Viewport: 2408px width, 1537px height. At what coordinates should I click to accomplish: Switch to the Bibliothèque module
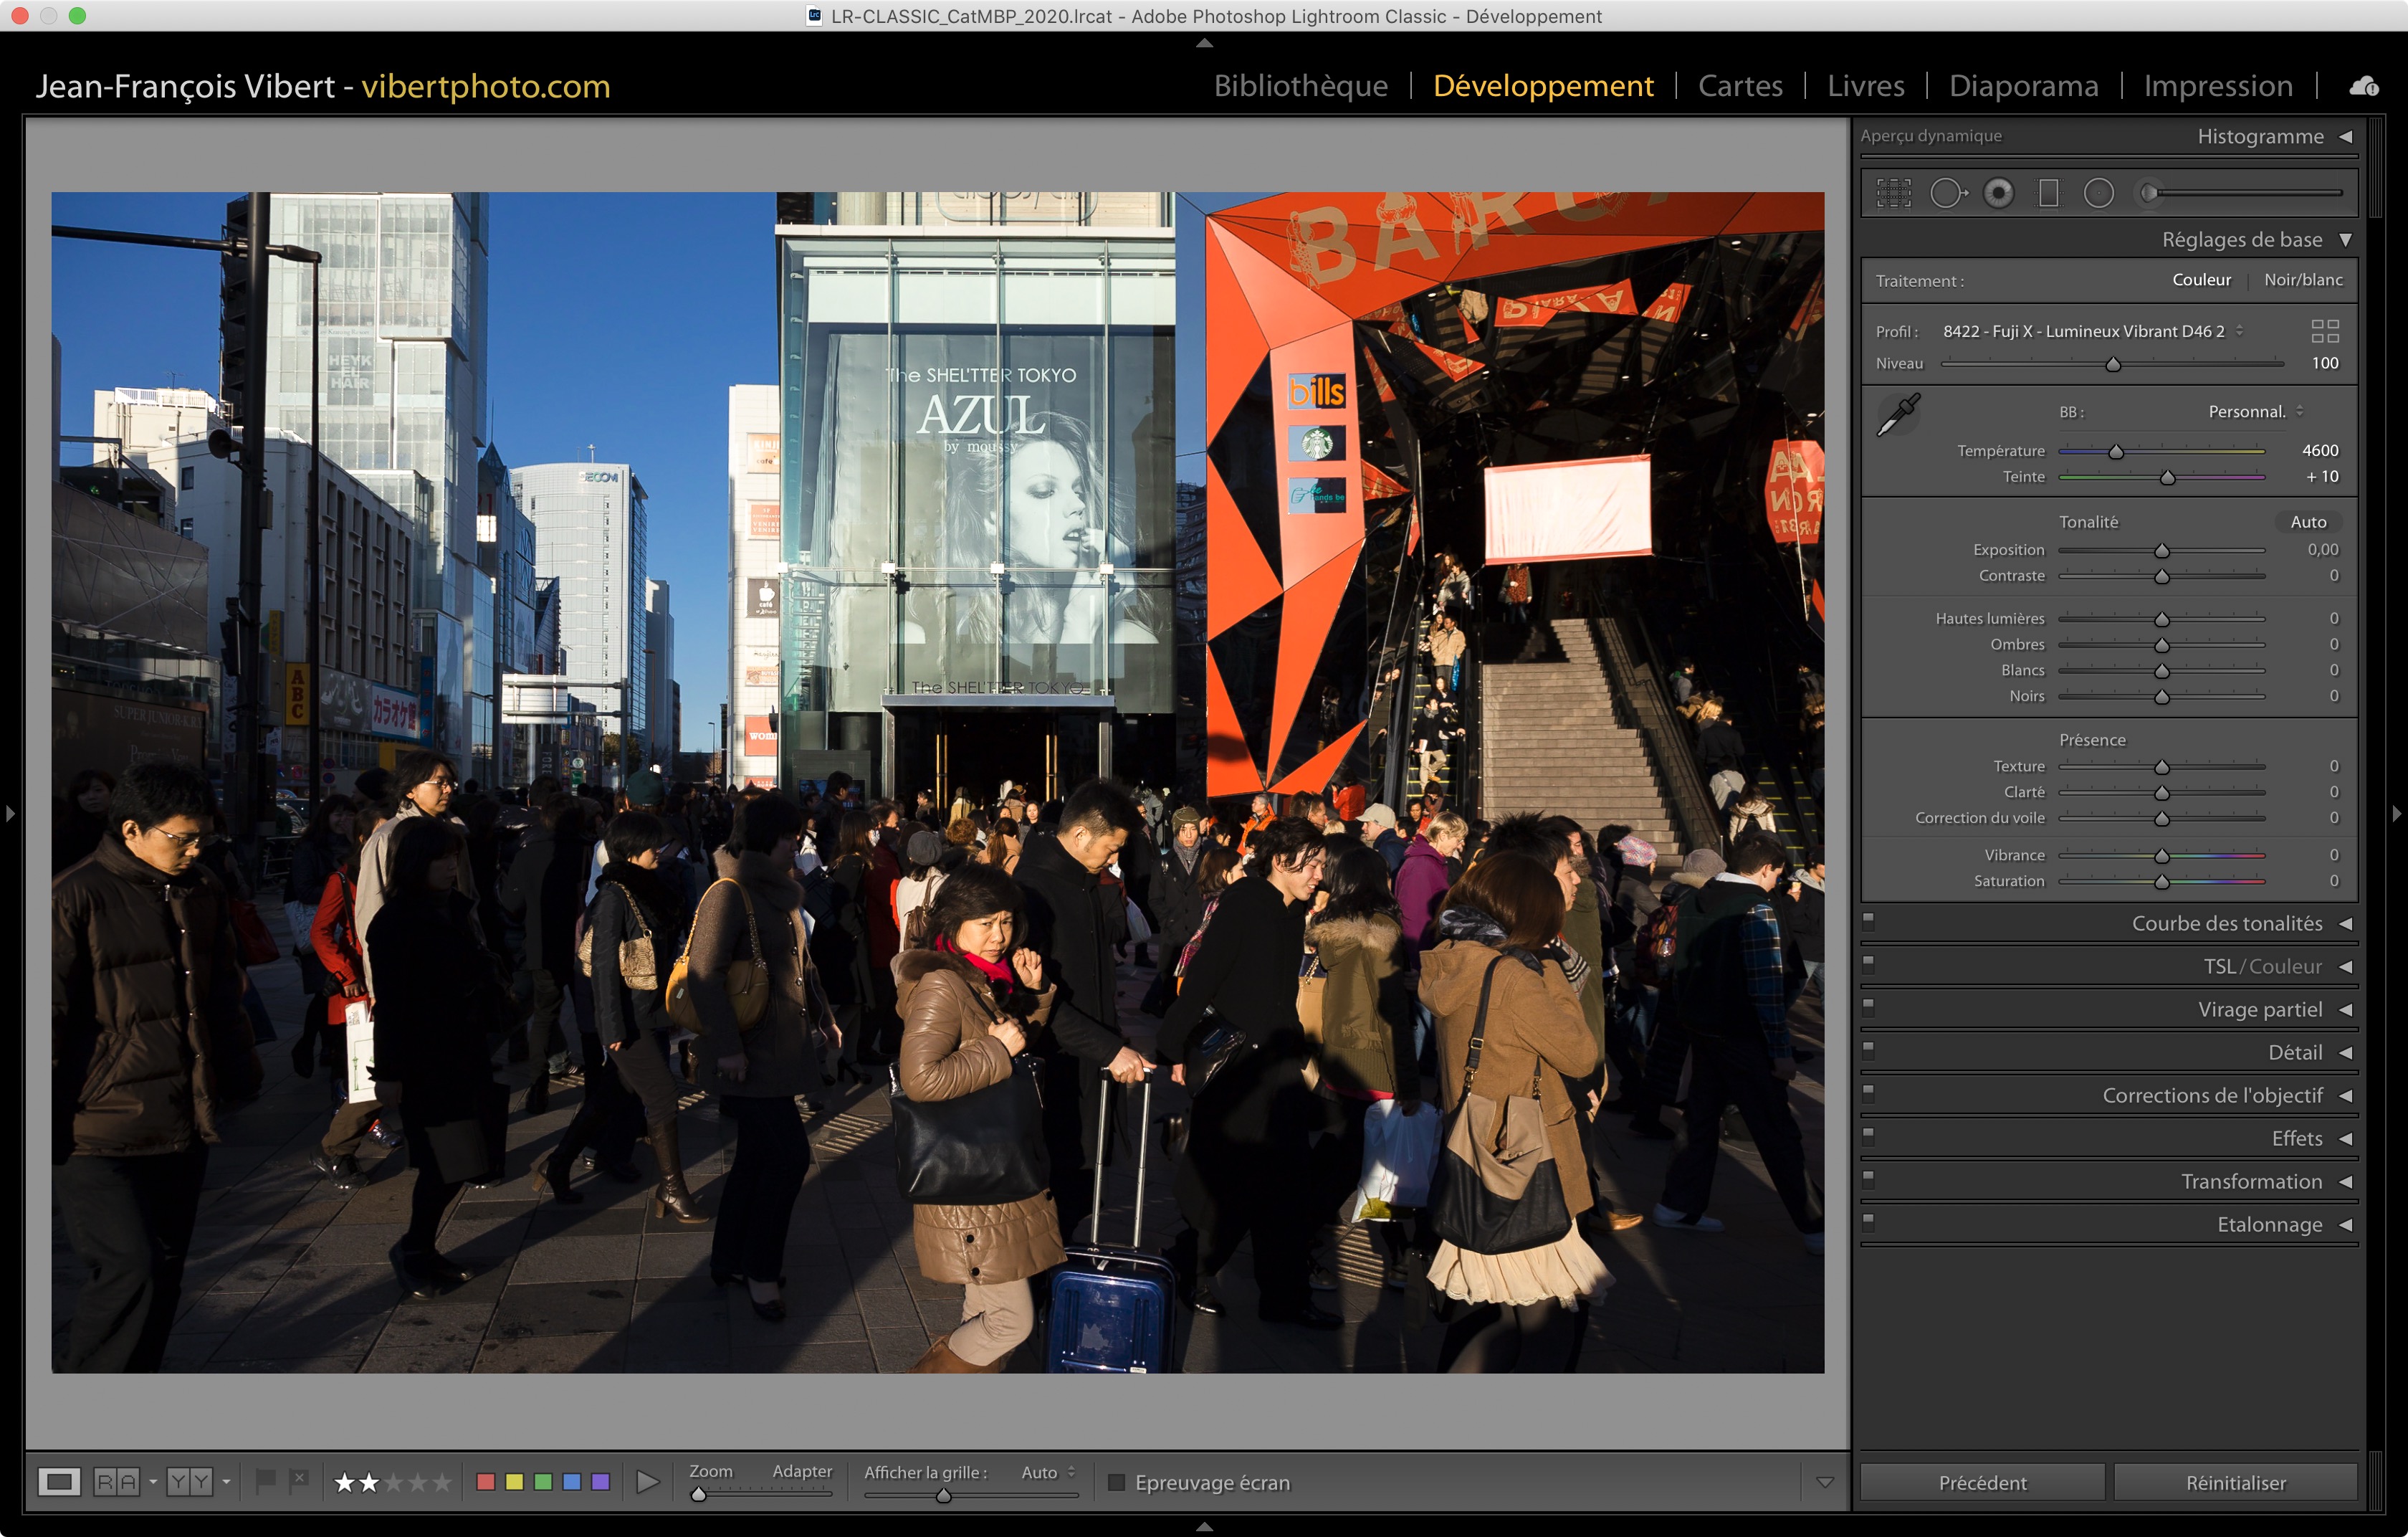click(x=1300, y=87)
